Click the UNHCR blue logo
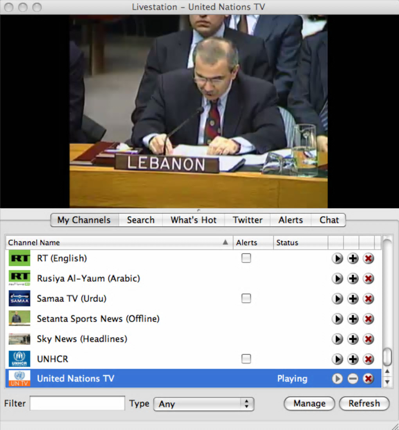 (19, 359)
